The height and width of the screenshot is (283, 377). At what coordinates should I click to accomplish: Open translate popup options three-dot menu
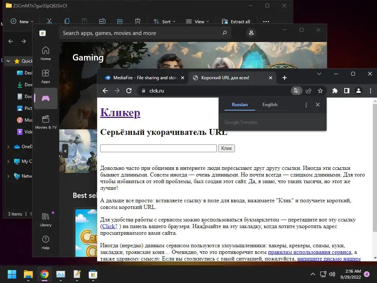point(306,105)
